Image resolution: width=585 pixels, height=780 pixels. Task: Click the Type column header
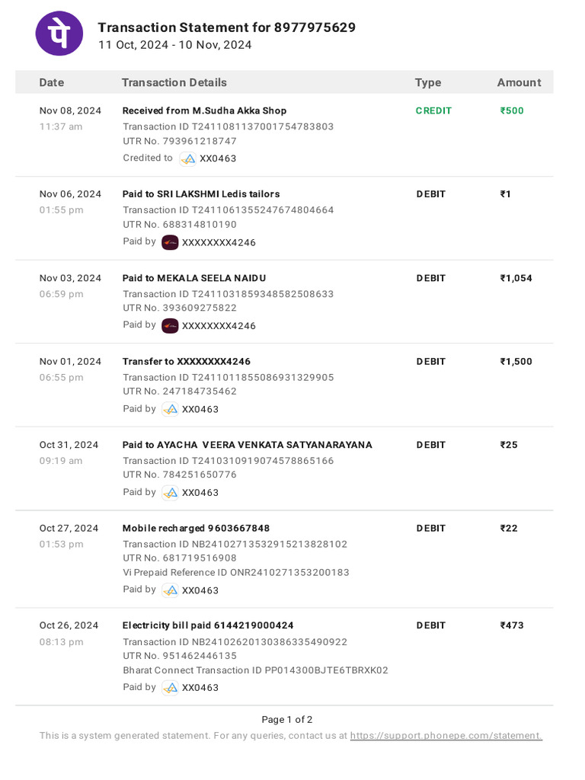pos(427,82)
